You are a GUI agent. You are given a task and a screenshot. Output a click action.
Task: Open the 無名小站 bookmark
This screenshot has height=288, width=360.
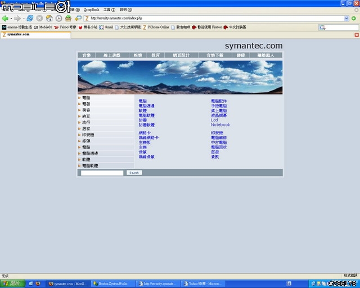(x=88, y=27)
